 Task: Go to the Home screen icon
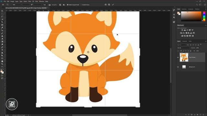coord(3,5)
